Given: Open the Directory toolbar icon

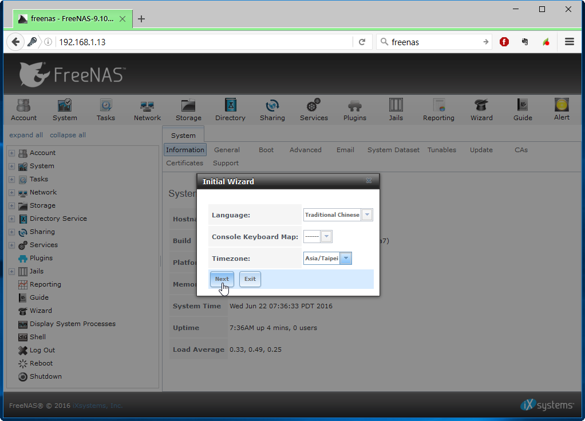Looking at the screenshot, I should click(230, 110).
